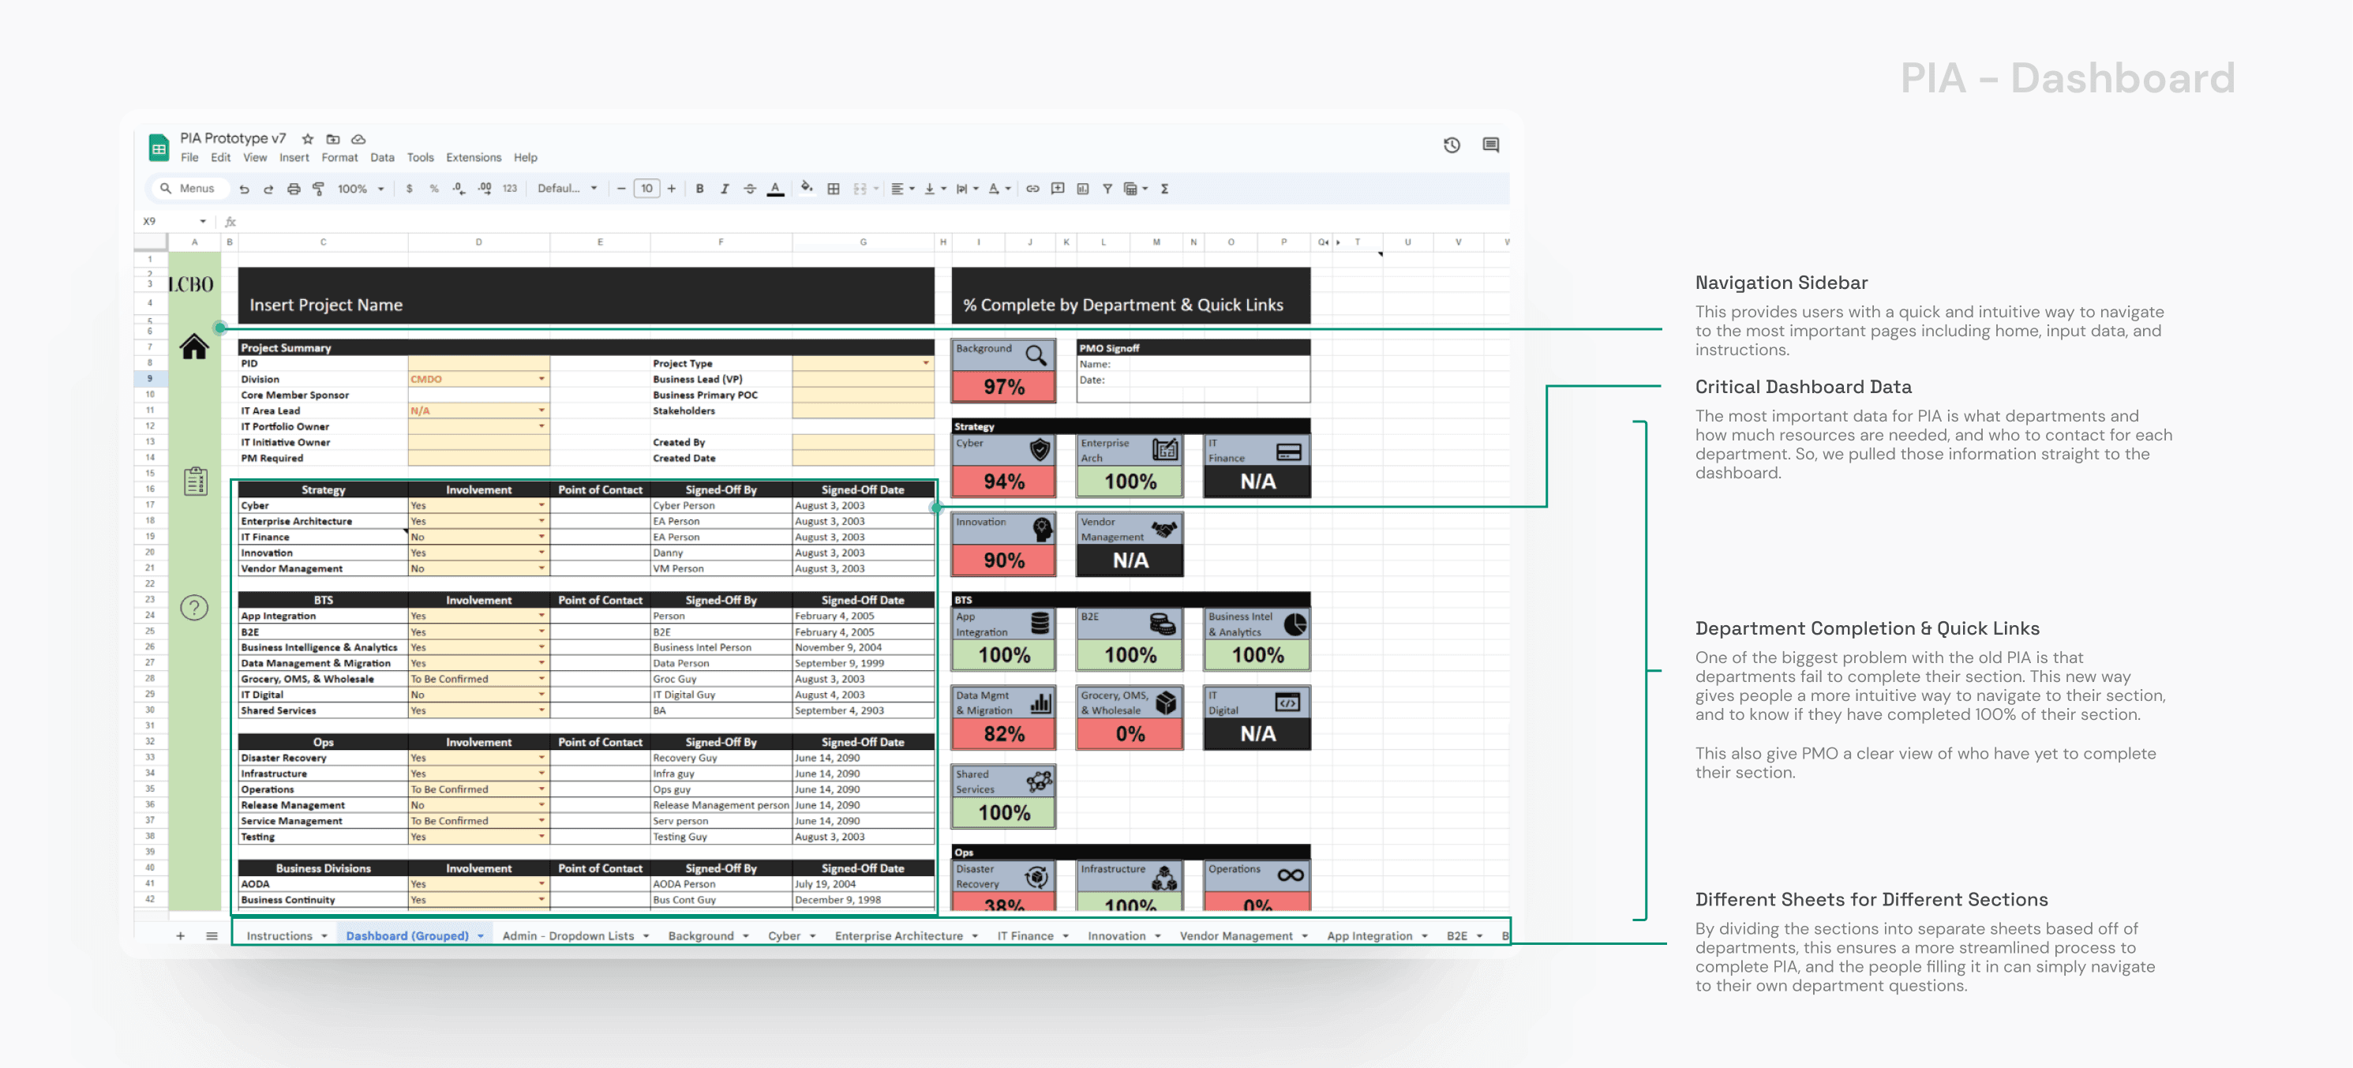
Task: Click the question mark help icon in sidebar
Action: [x=193, y=608]
